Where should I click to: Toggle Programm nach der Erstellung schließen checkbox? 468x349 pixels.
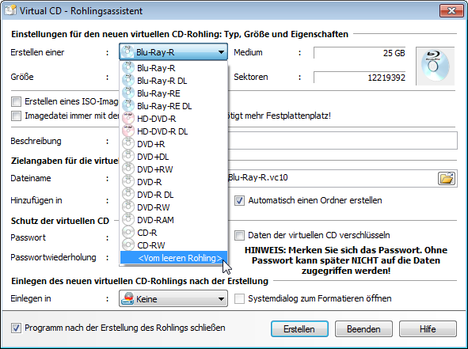(x=16, y=328)
